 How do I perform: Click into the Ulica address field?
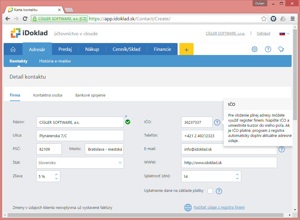click(x=80, y=136)
